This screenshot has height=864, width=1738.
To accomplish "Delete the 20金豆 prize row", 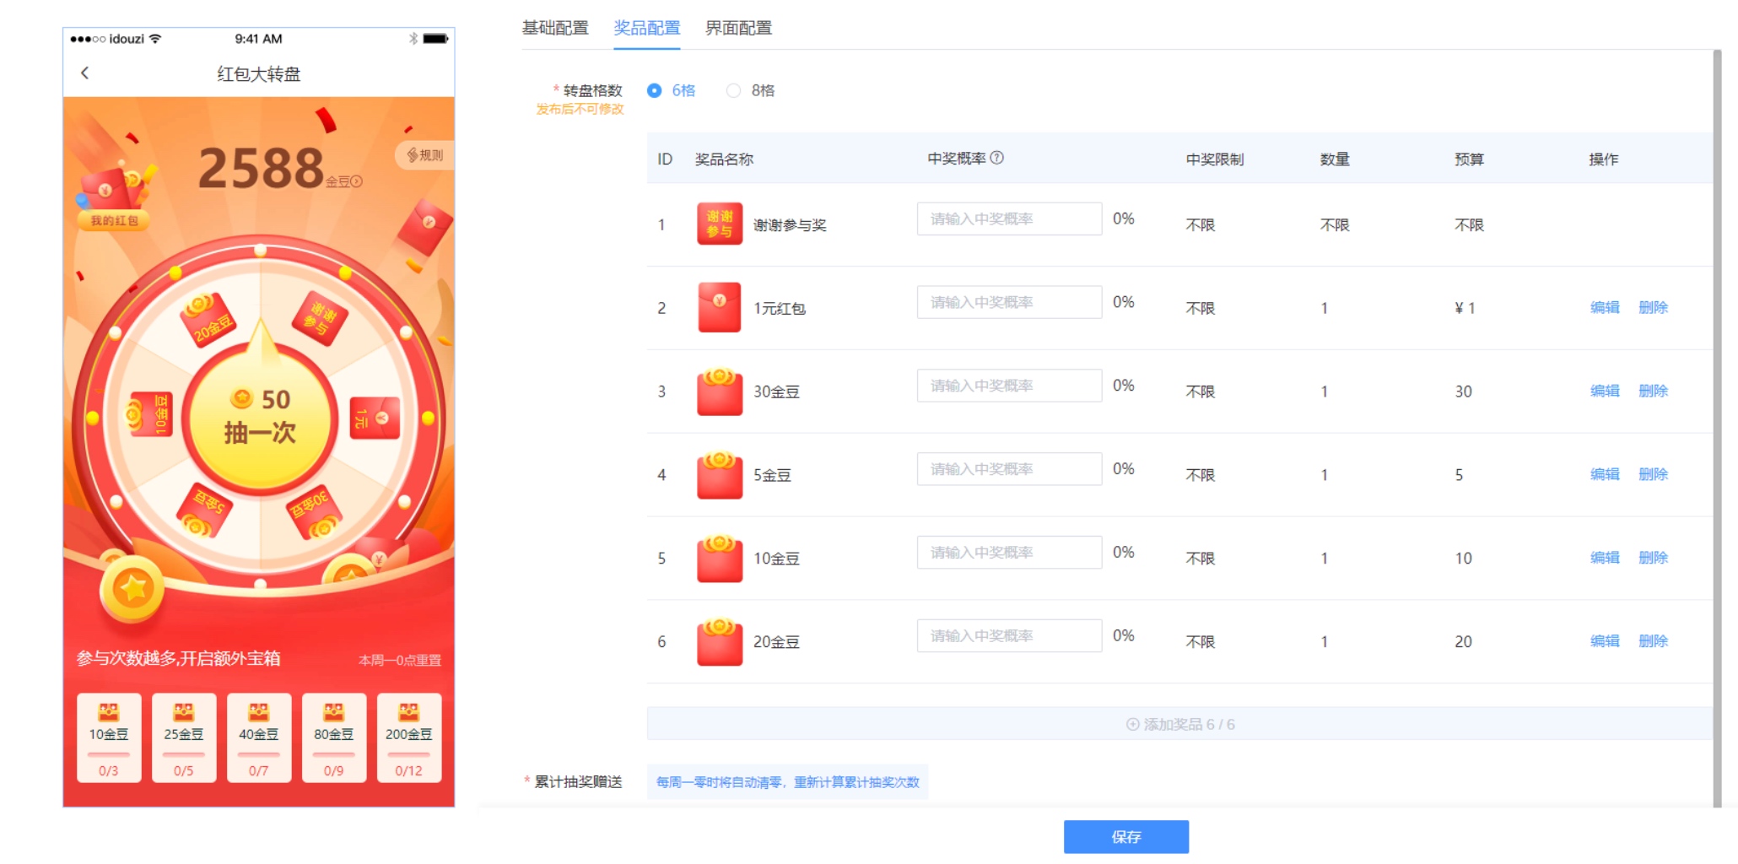I will [1654, 641].
